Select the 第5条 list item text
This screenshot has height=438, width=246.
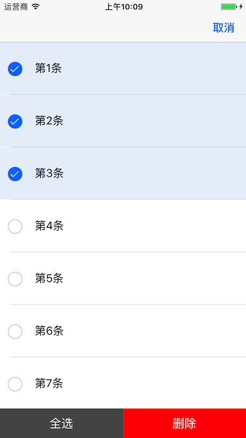pyautogui.click(x=49, y=278)
